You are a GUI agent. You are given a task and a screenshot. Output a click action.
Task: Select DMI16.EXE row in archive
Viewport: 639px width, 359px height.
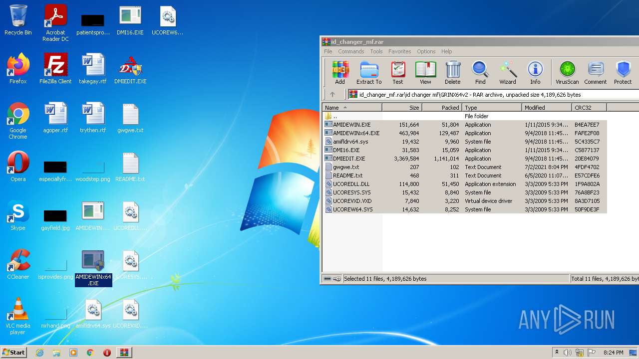[x=465, y=150]
